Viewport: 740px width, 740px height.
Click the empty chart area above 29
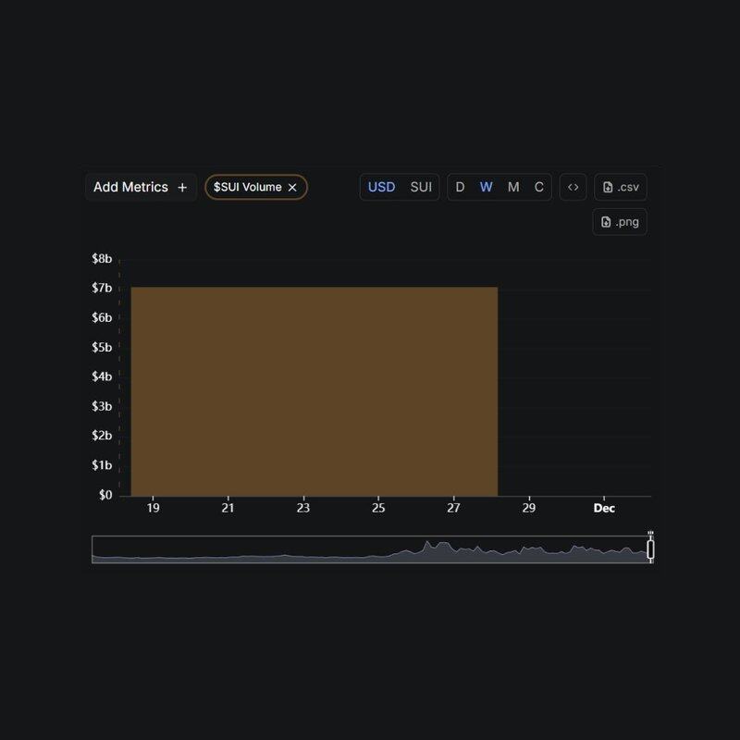528,388
